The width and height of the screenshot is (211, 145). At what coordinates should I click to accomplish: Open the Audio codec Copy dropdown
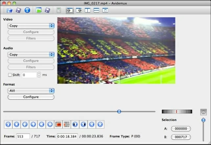click(x=31, y=55)
